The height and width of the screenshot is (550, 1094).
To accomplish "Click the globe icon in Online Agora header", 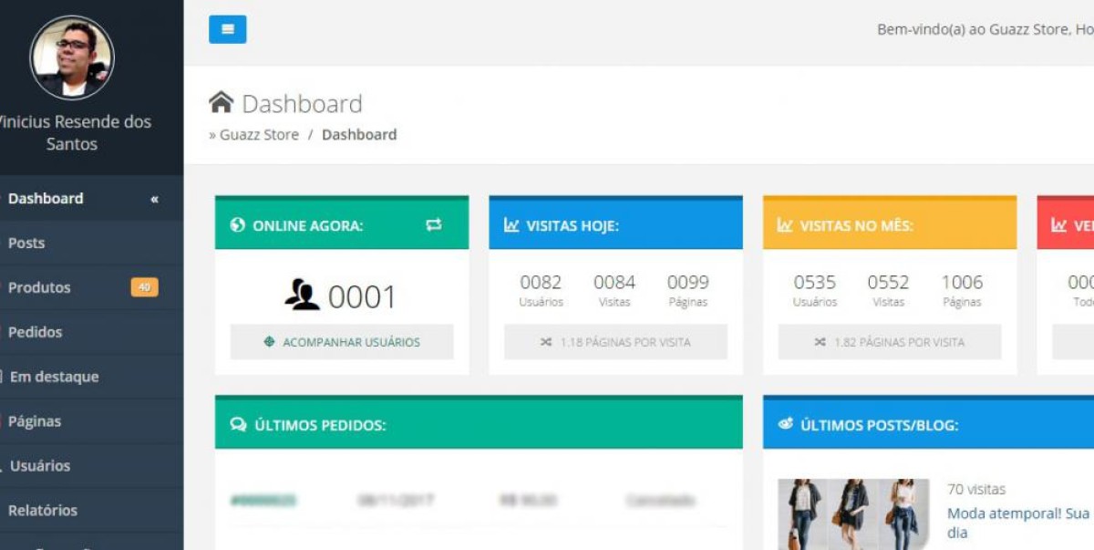I will pyautogui.click(x=238, y=225).
